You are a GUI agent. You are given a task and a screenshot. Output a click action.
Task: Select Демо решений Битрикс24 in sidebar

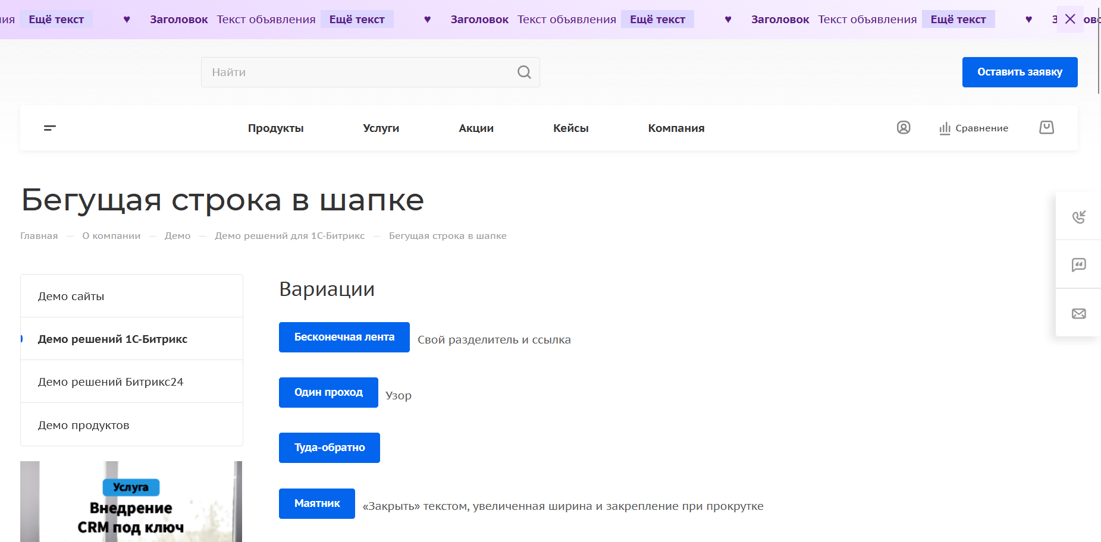131,382
